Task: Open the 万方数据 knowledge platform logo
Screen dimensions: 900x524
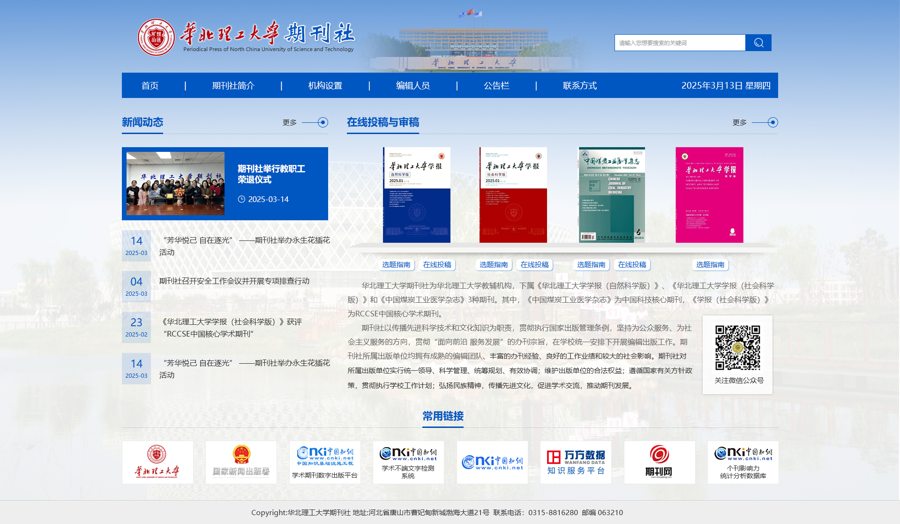Action: (x=576, y=462)
